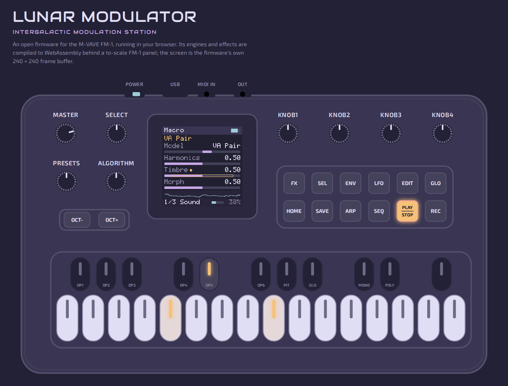Toggle the lit OP5 pad

[x=209, y=274]
